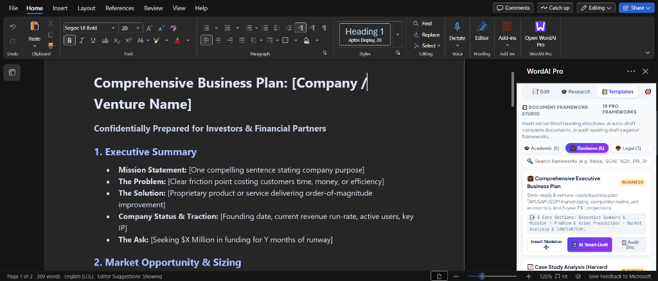Apply the yellow text highlight color

point(157,40)
